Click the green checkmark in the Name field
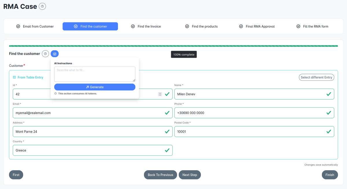 pyautogui.click(x=329, y=94)
